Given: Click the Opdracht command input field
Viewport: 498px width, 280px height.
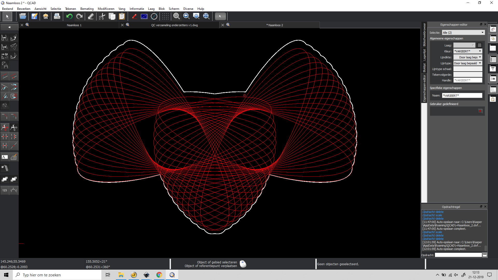Looking at the screenshot, I should tap(458, 255).
